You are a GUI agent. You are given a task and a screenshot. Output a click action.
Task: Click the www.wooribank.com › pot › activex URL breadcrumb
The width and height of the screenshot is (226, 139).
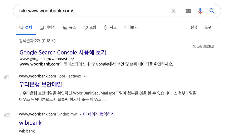point(50,76)
